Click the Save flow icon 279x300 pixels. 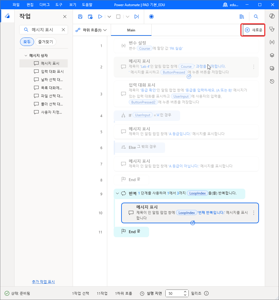[x=80, y=17]
